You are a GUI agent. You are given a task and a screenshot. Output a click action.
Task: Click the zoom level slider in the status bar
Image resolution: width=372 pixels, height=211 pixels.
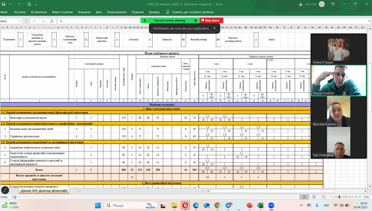[x=339, y=197]
